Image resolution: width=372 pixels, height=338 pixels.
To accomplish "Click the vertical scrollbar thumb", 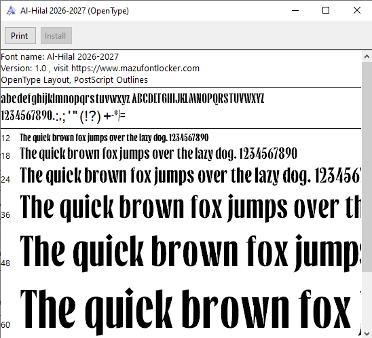I will pyautogui.click(x=367, y=166).
